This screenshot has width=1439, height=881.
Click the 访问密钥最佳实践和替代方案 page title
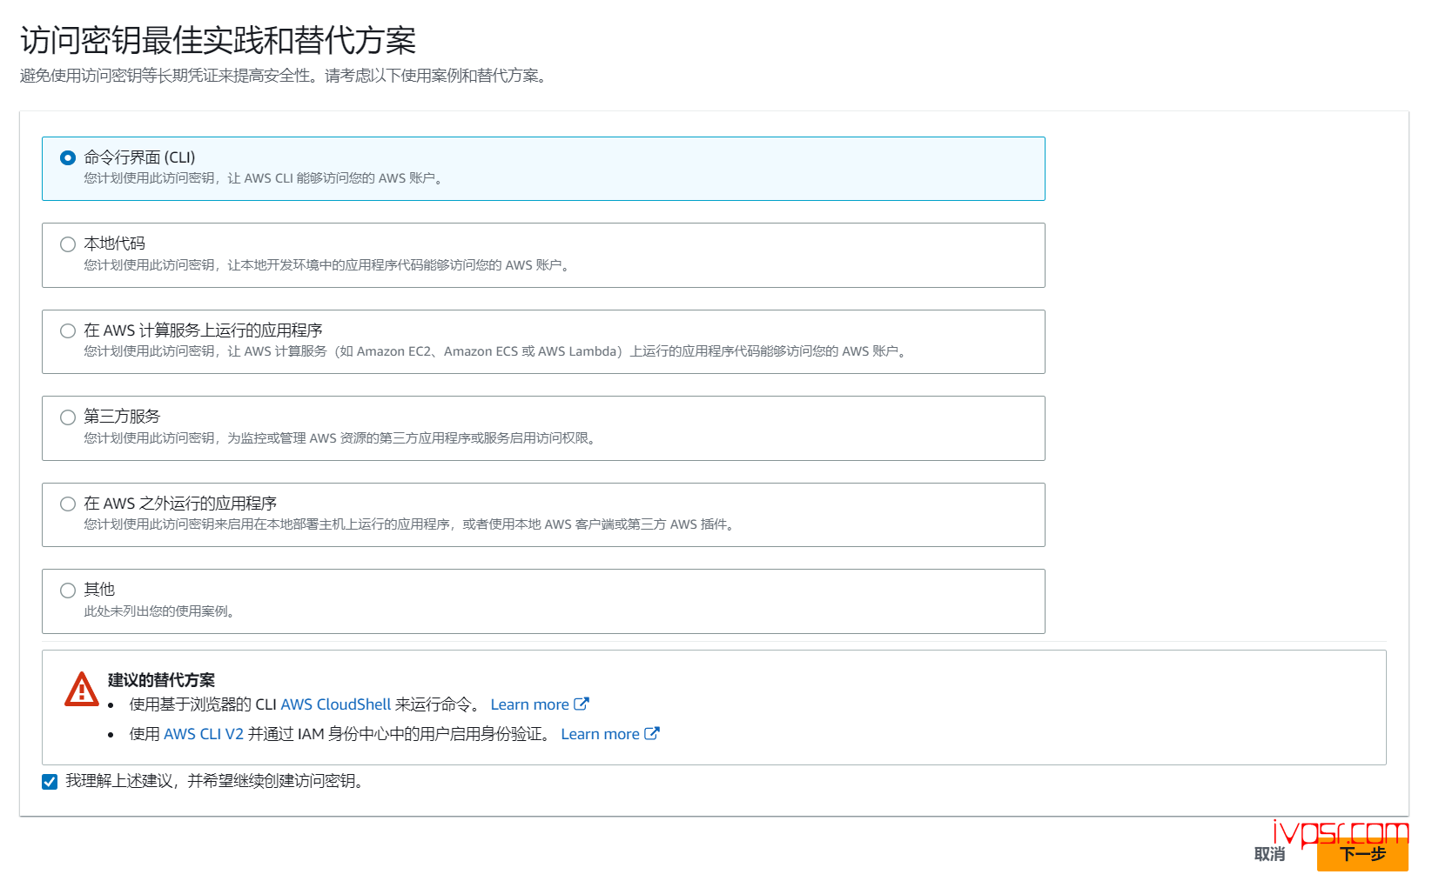coord(218,40)
